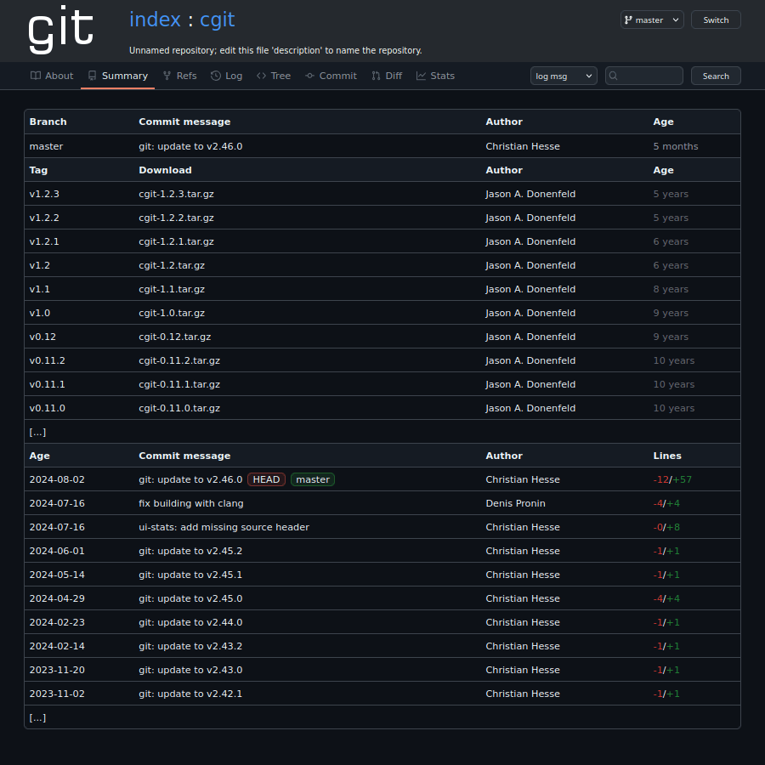Click the Log history clock icon
This screenshot has height=765, width=765.
216,76
